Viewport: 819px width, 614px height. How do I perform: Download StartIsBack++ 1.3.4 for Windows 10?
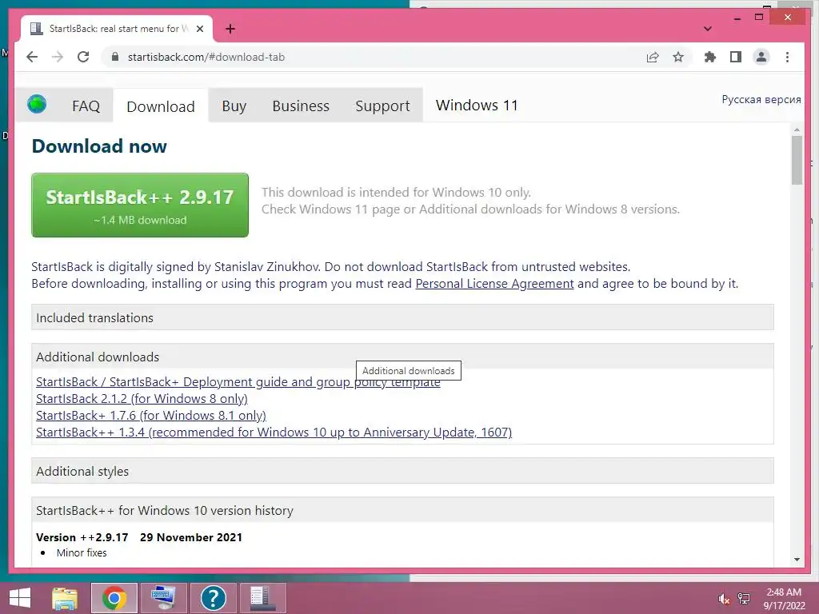(274, 433)
